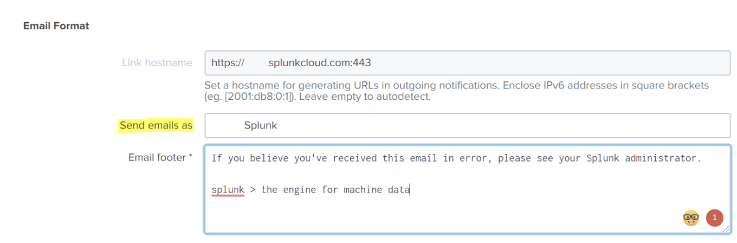737x243 pixels.
Task: Click the "Email footer" label text
Action: (x=157, y=157)
